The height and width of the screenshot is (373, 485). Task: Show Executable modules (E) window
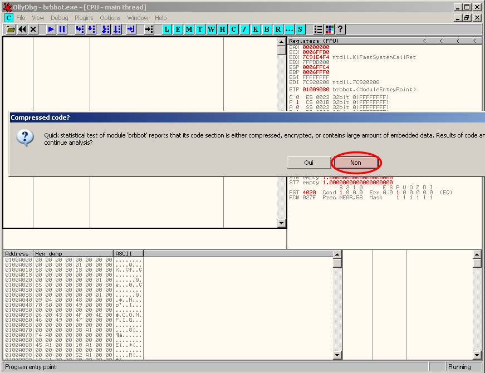coord(178,30)
